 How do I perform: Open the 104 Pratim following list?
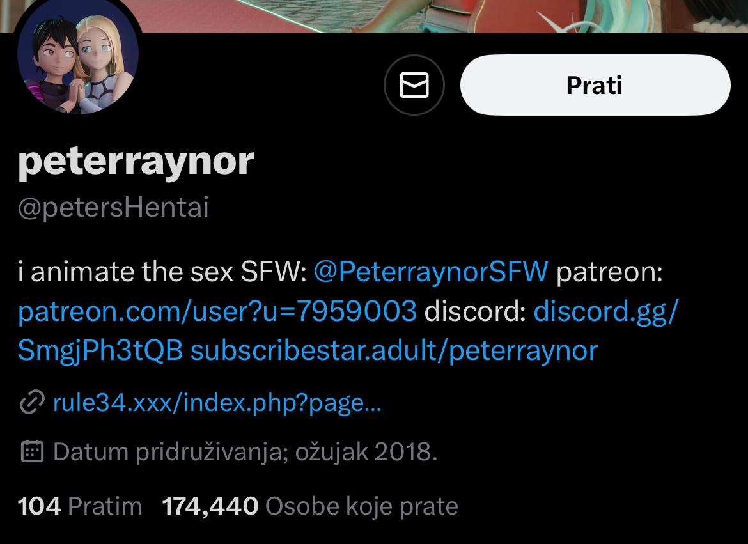80,506
